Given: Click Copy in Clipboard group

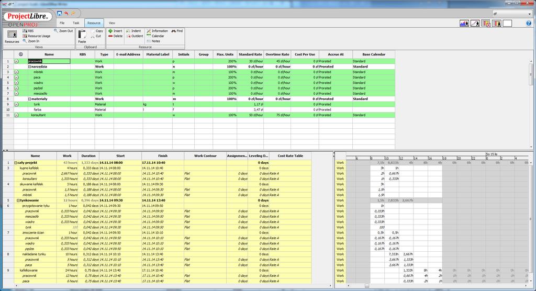Looking at the screenshot, I should coord(97,31).
